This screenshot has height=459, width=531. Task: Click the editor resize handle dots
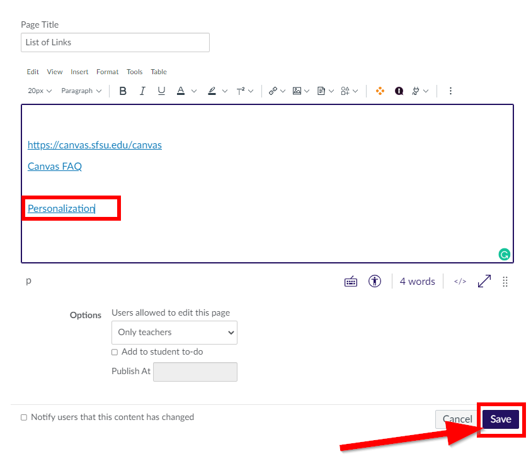coord(505,281)
